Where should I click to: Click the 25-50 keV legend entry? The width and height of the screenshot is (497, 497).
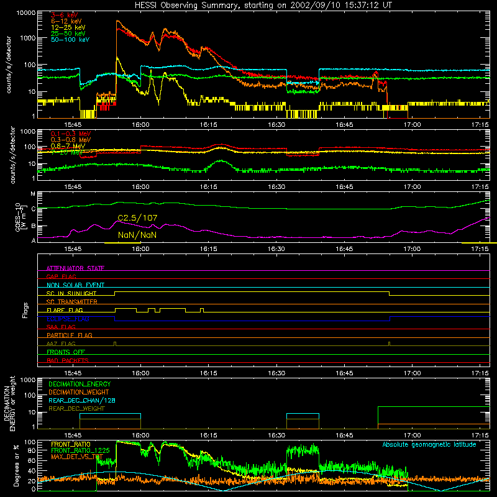point(68,34)
